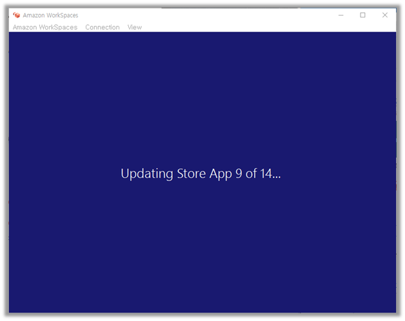Click blue area above the update message
The height and width of the screenshot is (321, 405).
click(x=201, y=97)
